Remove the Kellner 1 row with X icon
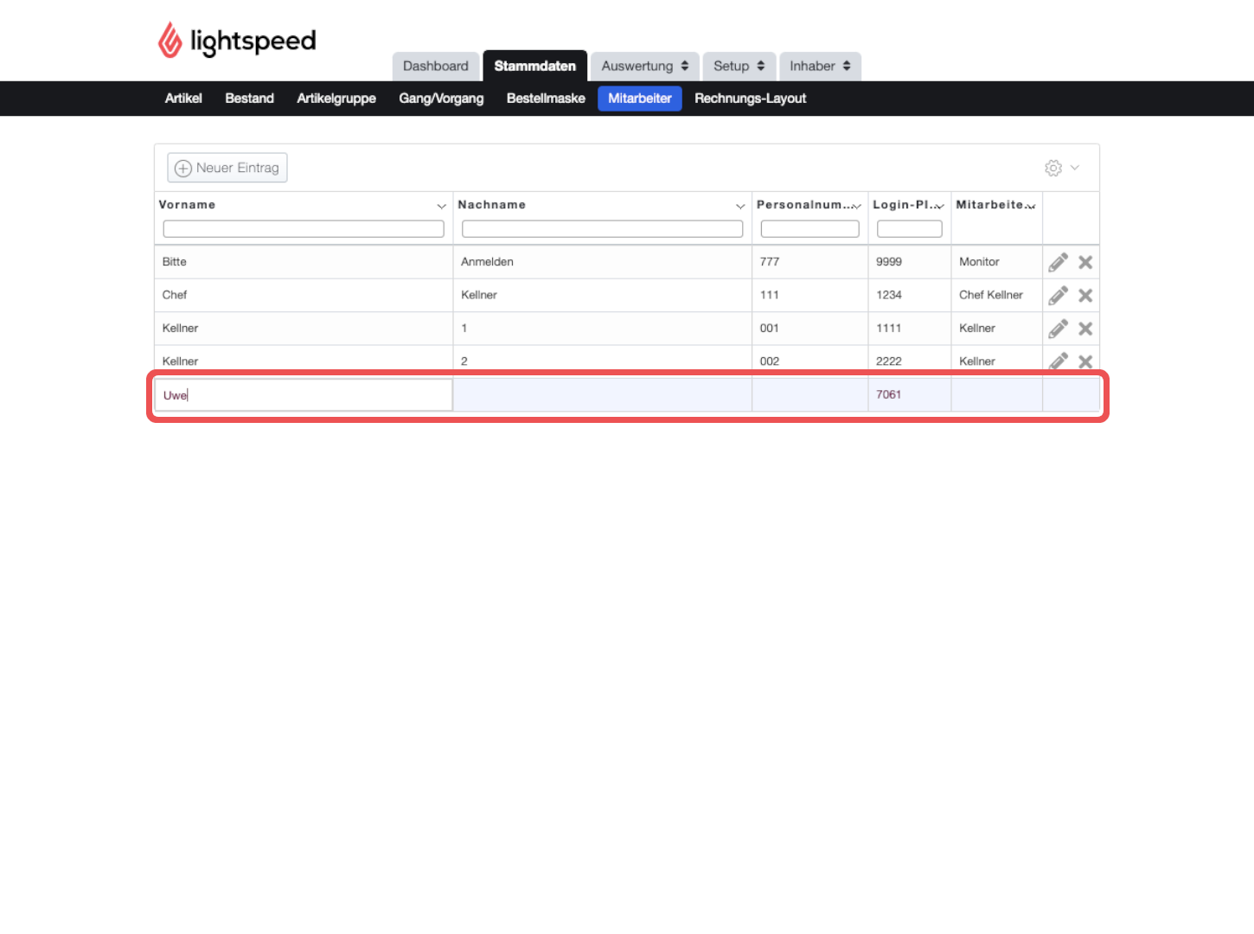 click(x=1085, y=329)
